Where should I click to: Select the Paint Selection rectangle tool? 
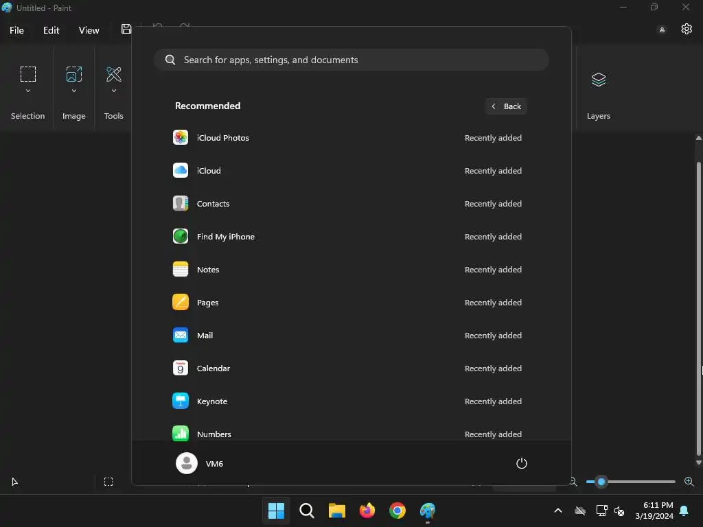(x=27, y=74)
